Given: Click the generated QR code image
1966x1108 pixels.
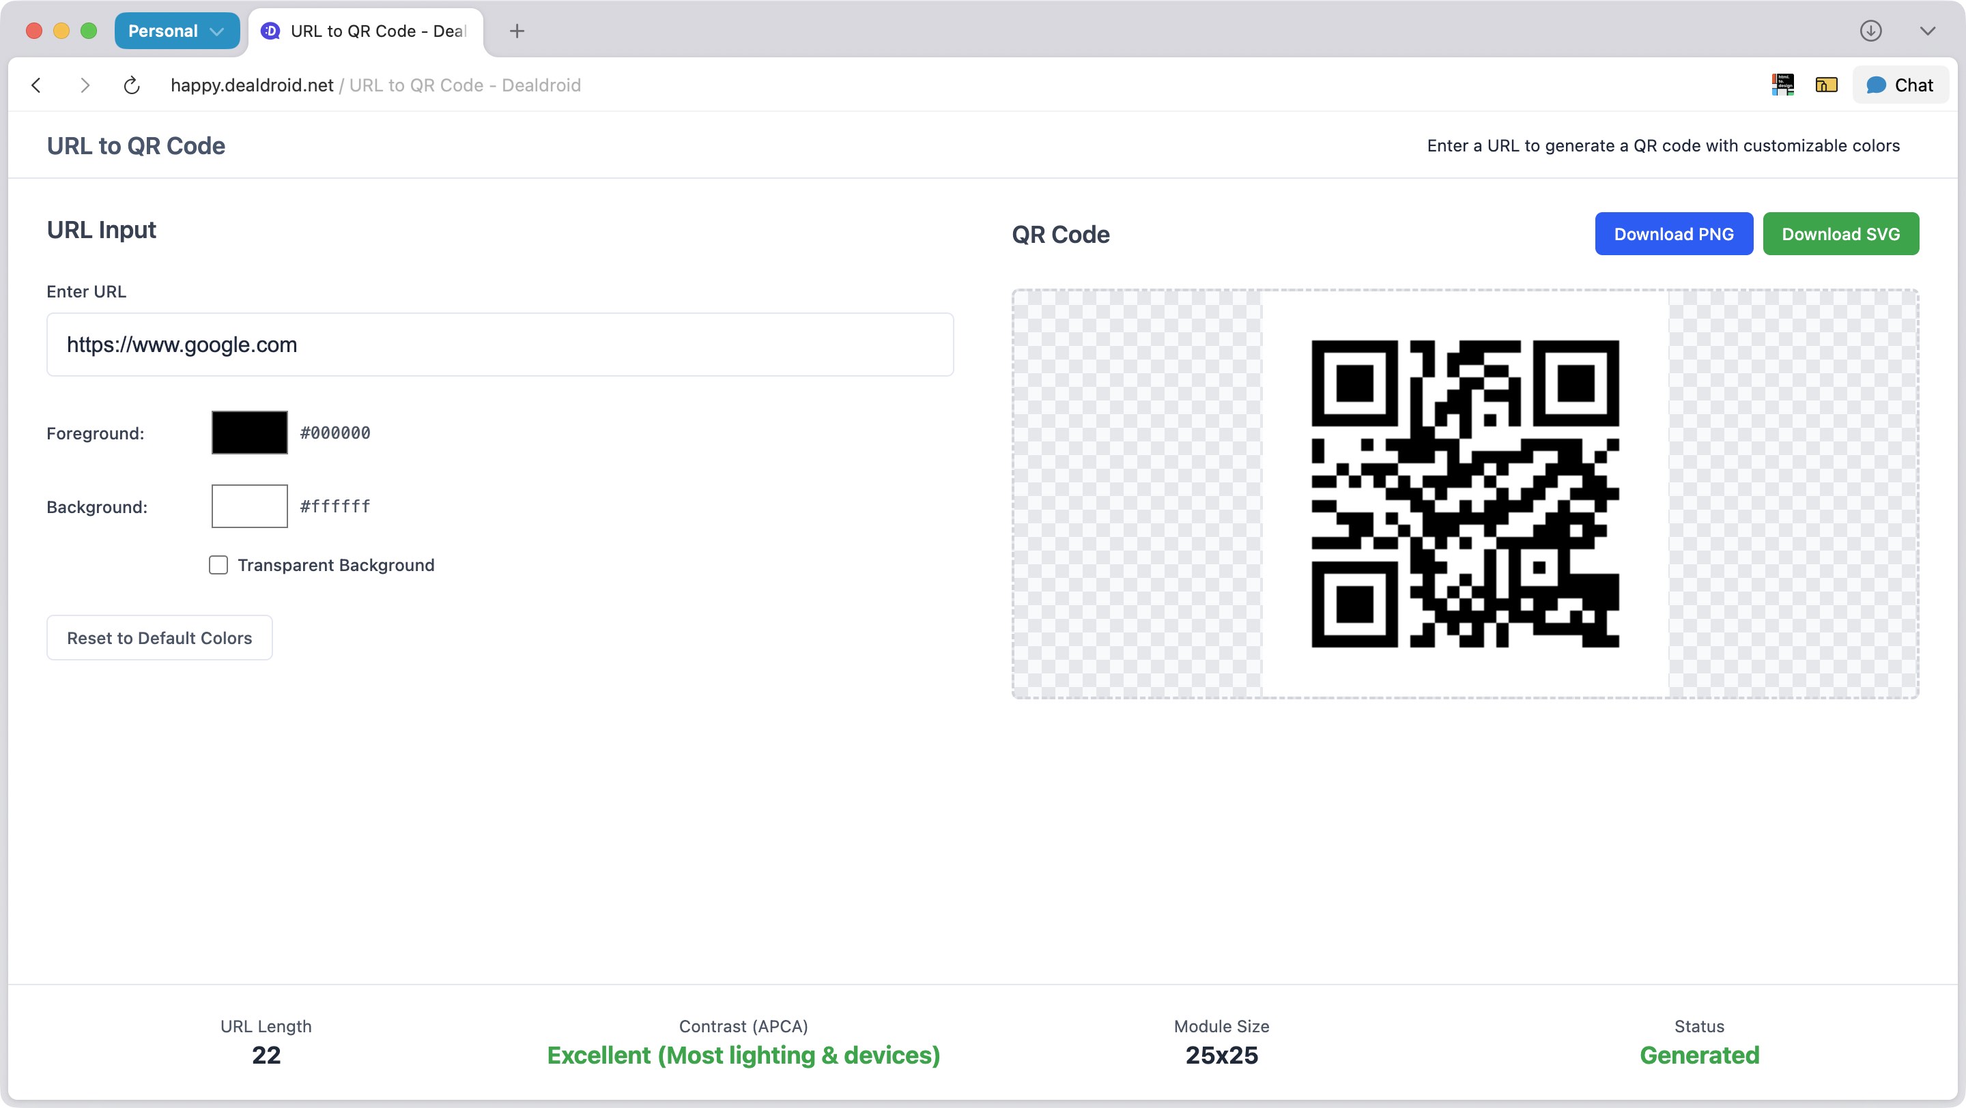Looking at the screenshot, I should click(1464, 494).
